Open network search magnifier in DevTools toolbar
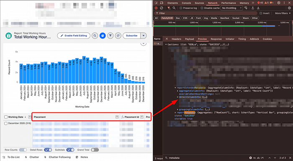This screenshot has height=161, width=293. pos(174,8)
